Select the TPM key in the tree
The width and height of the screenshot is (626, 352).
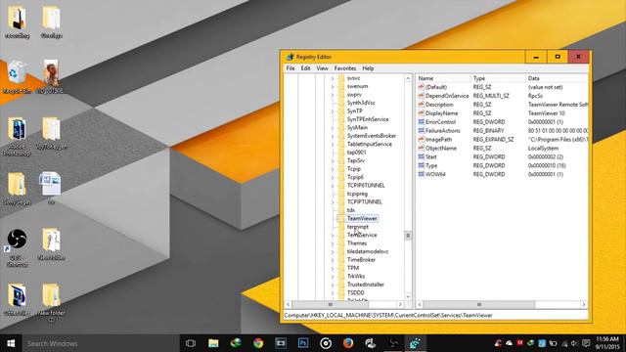pyautogui.click(x=353, y=268)
